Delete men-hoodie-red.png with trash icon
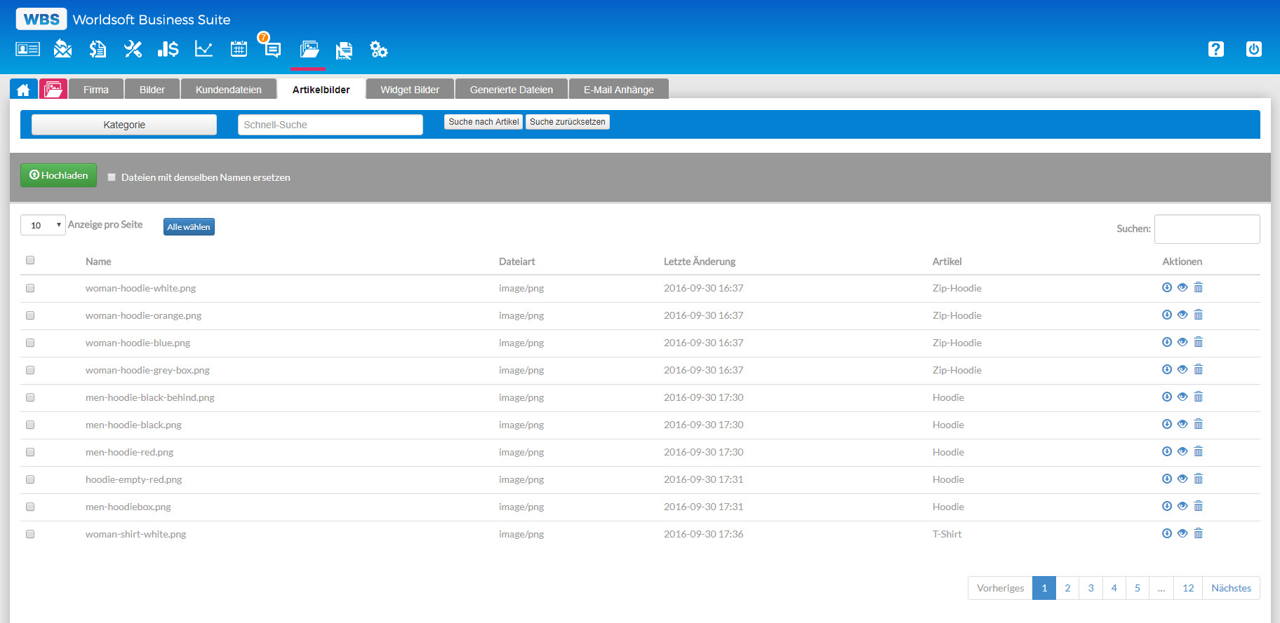Viewport: 1280px width, 623px height. [1199, 451]
